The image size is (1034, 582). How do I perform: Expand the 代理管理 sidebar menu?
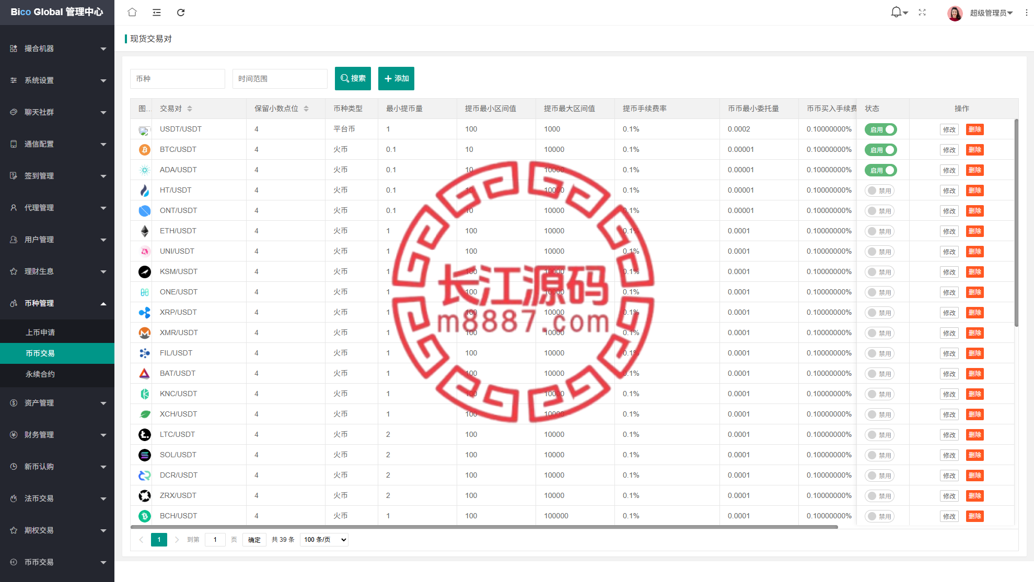(x=57, y=208)
